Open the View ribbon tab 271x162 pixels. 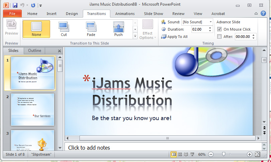198,14
